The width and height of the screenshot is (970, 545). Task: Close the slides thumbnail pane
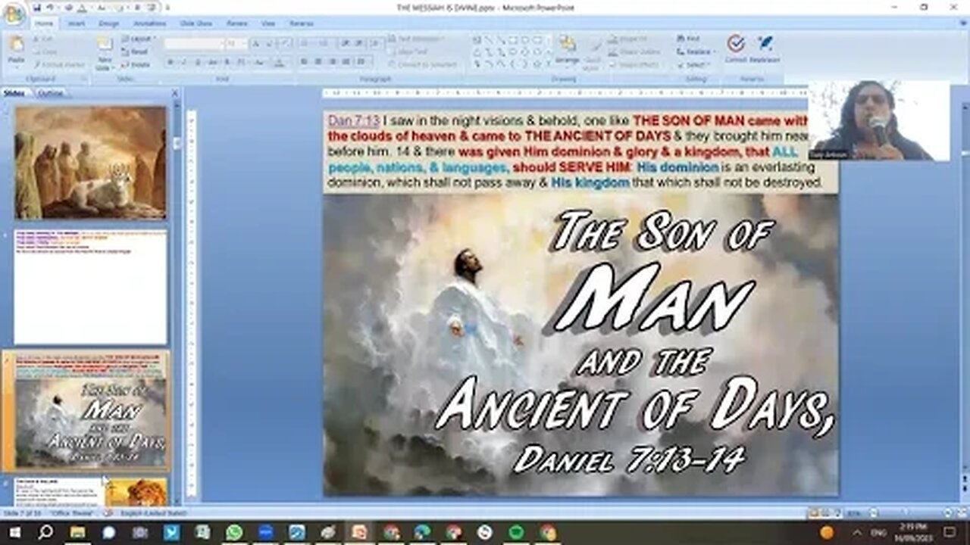point(175,93)
